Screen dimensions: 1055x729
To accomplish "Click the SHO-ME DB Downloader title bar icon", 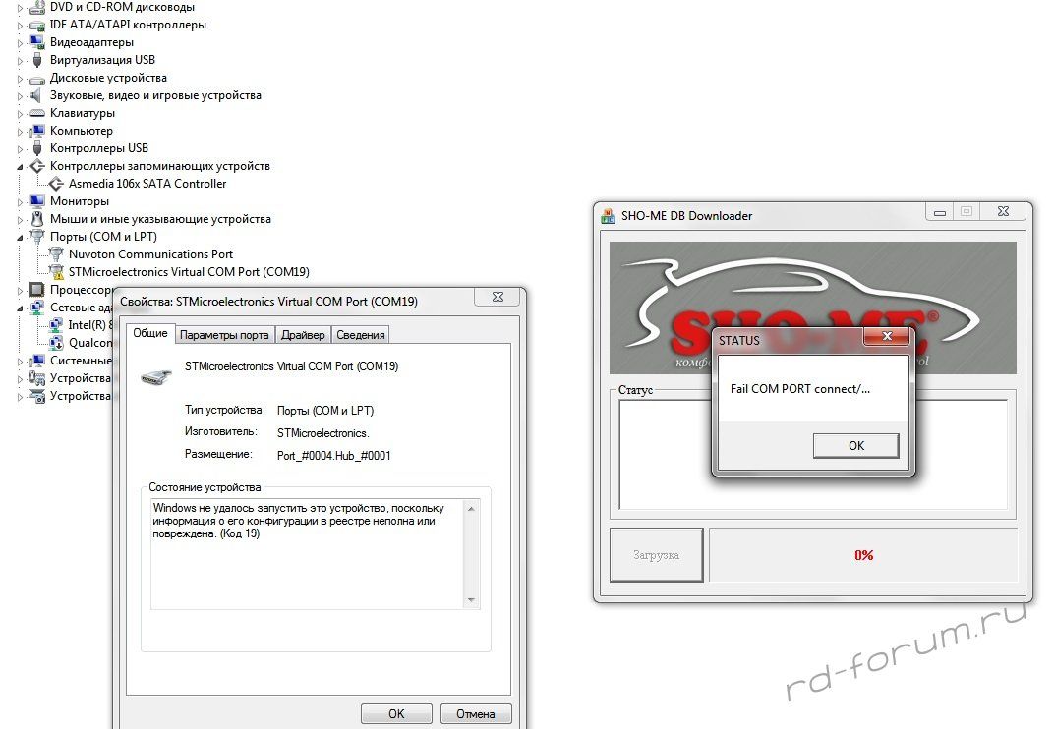I will click(x=607, y=216).
